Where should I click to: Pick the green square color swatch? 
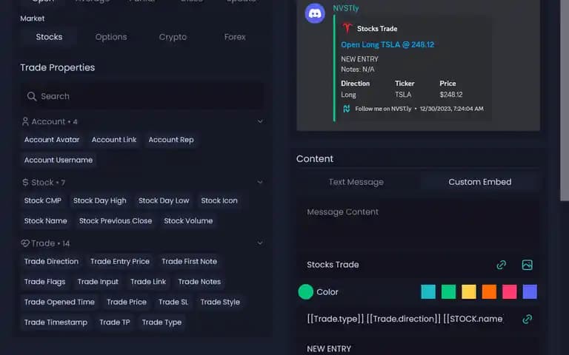(x=448, y=292)
